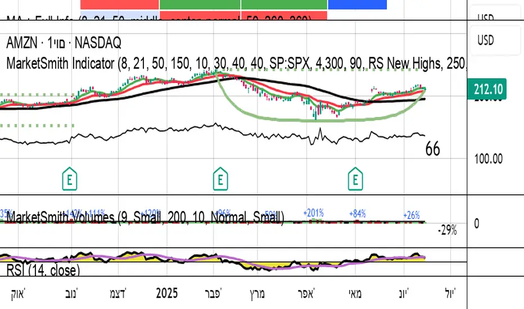This screenshot has height=309, width=524.
Task: Click the blue cell in the top table
Action: (357, 4)
